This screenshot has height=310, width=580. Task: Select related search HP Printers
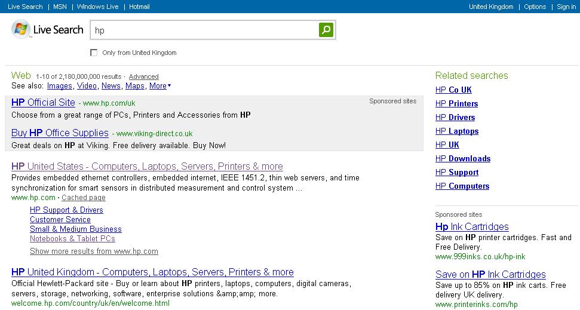(456, 103)
